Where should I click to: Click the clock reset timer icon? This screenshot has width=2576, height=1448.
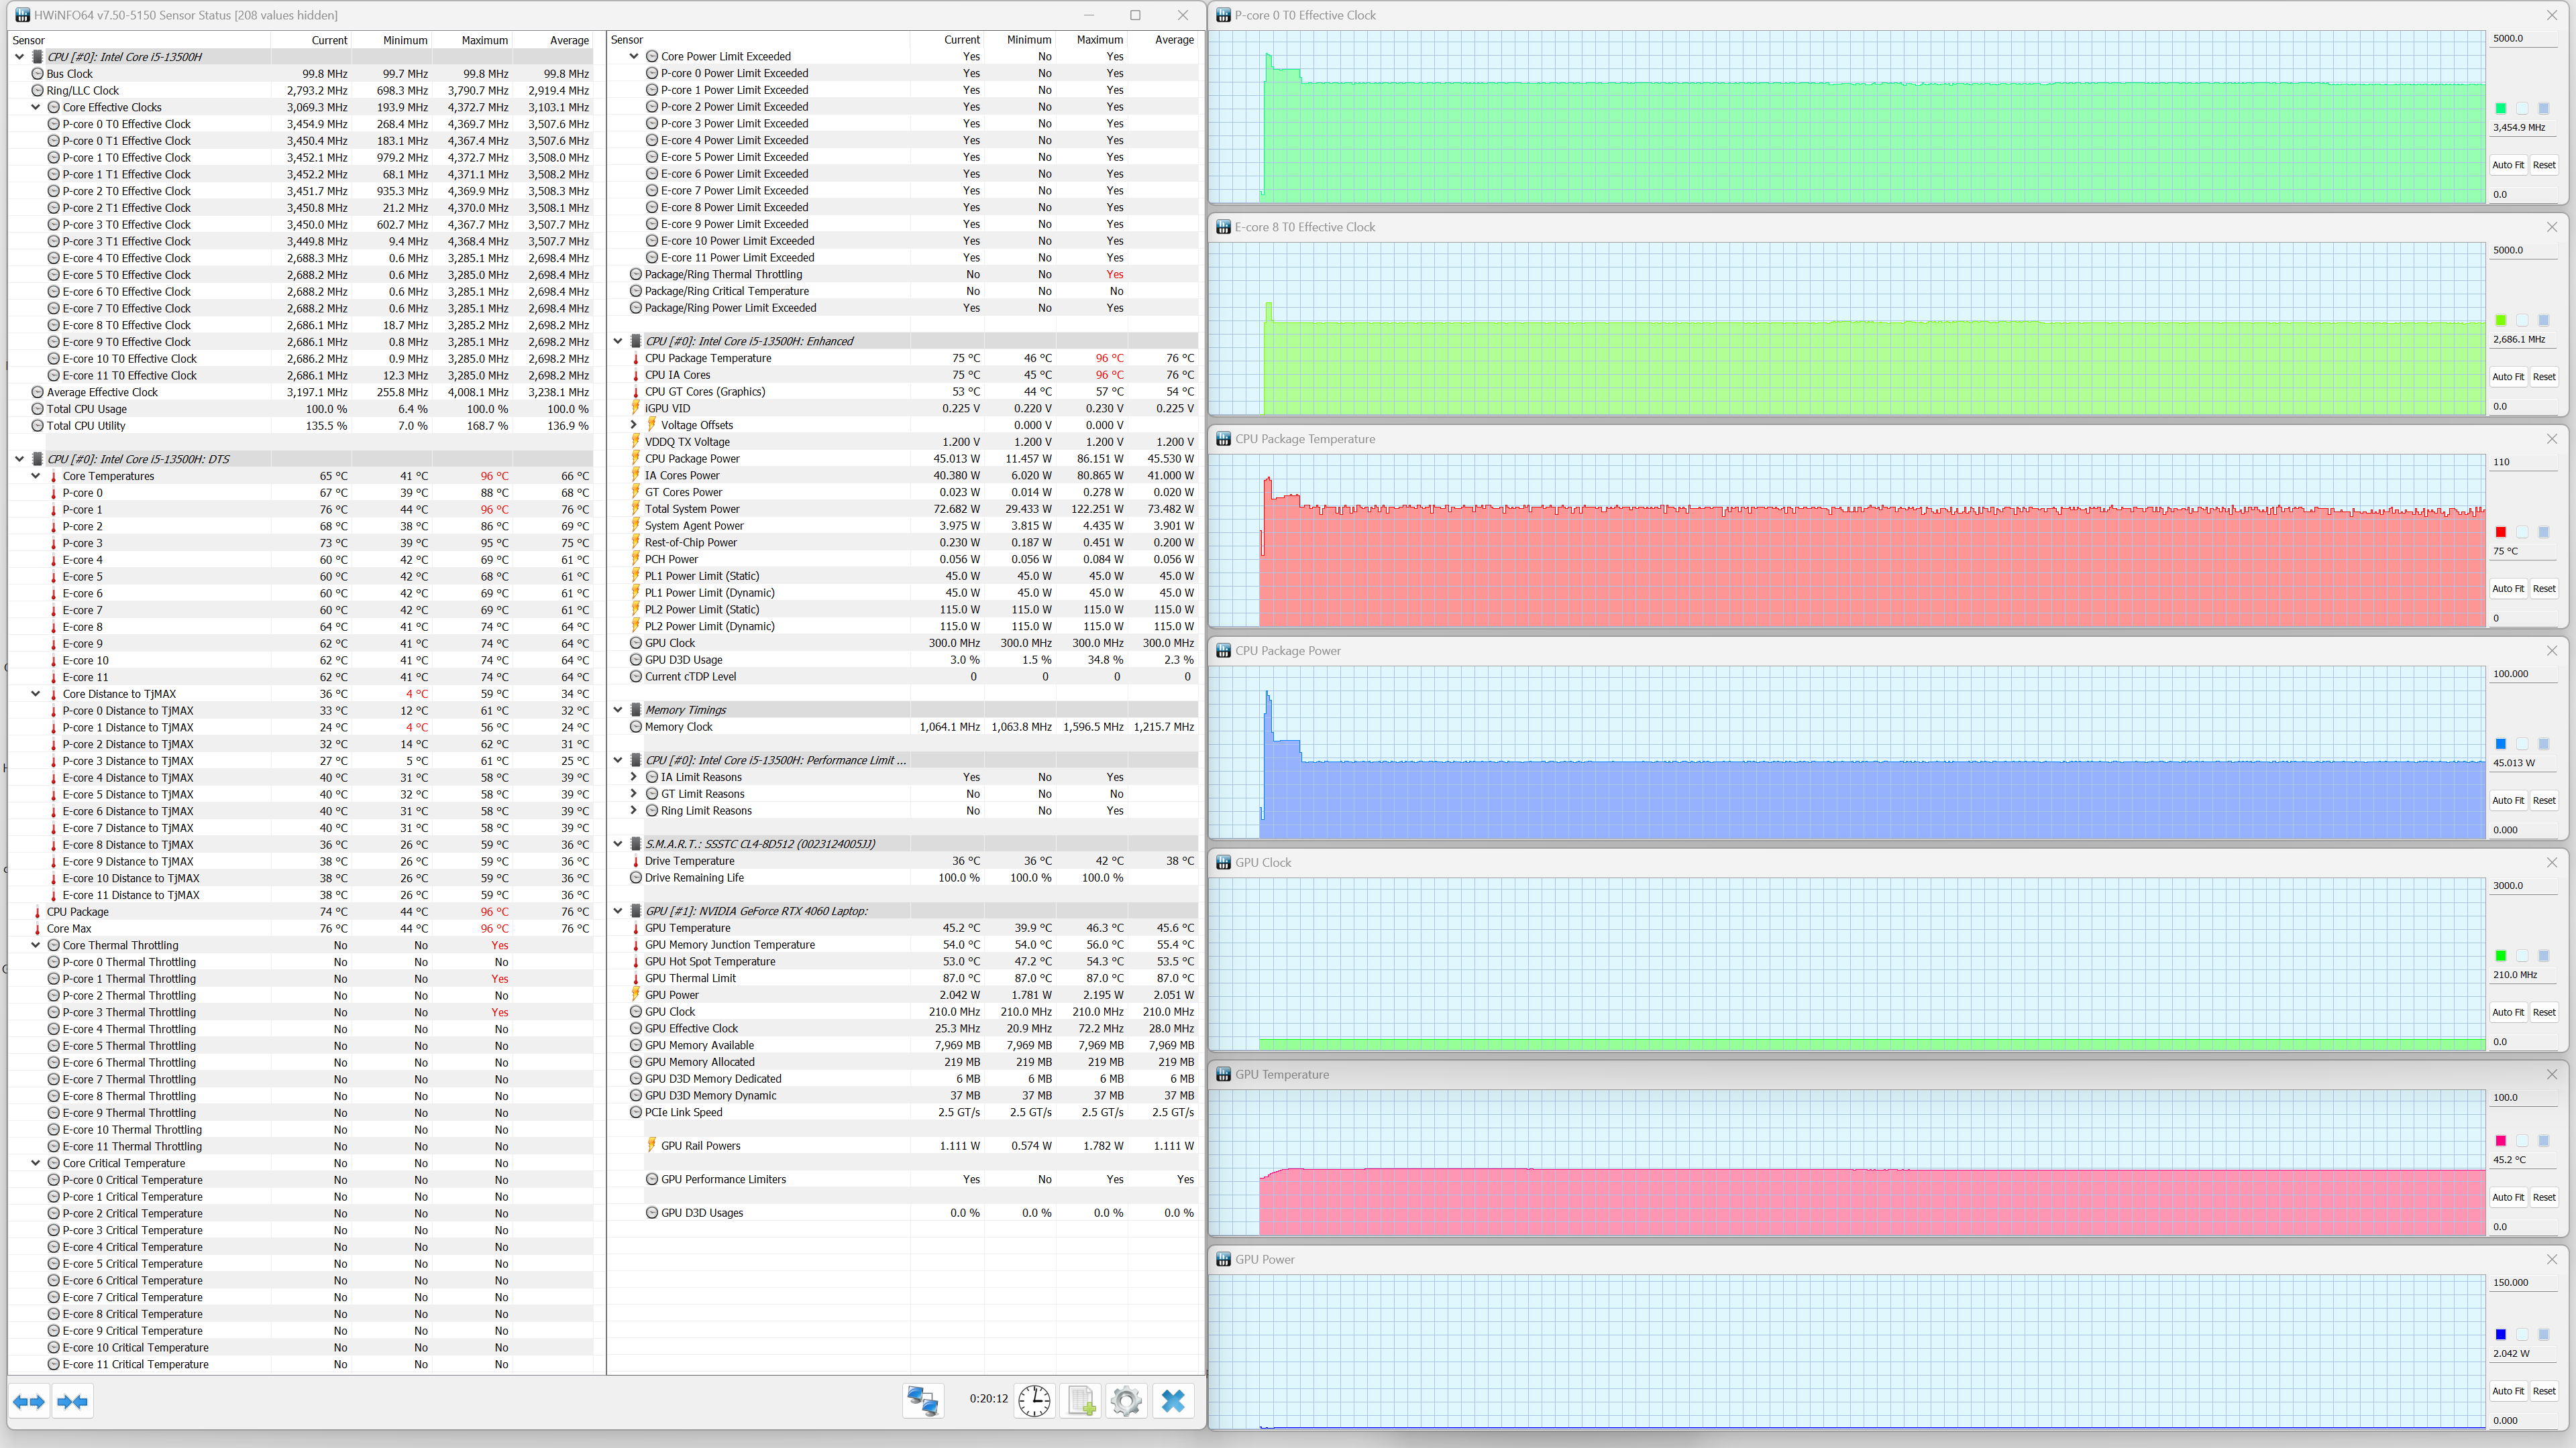point(1034,1401)
